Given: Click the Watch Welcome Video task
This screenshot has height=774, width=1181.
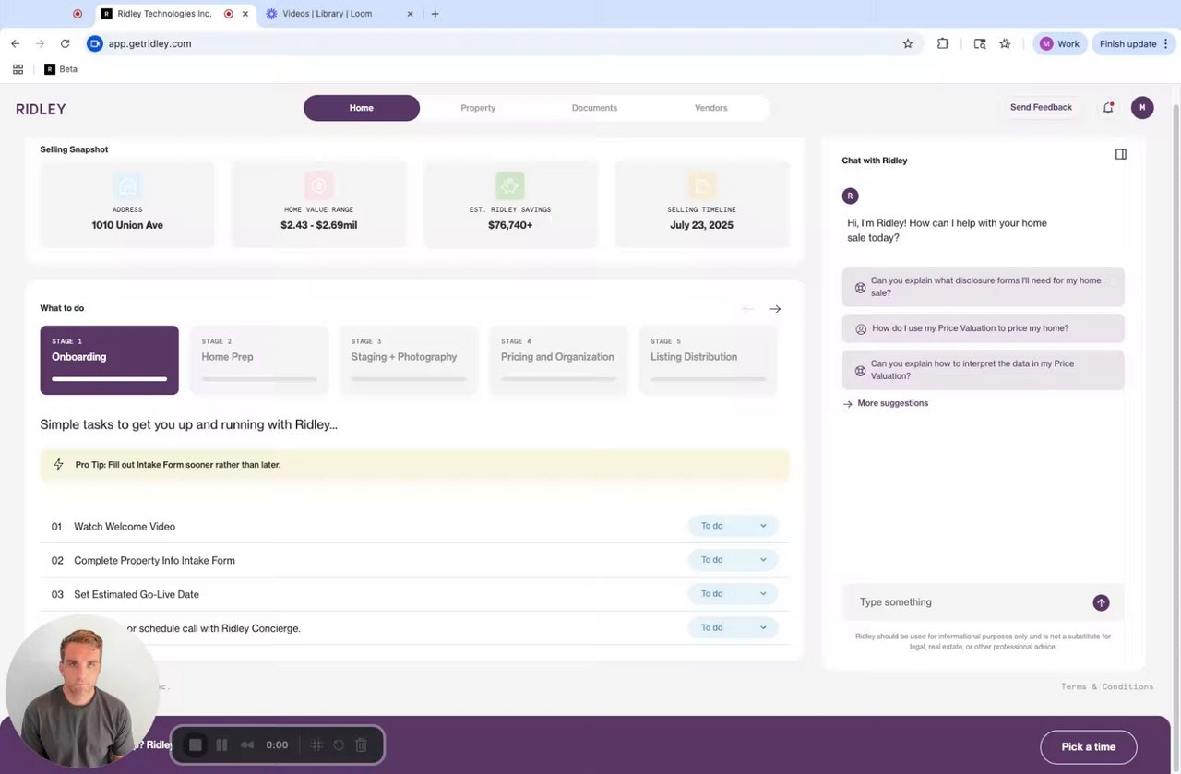Looking at the screenshot, I should pos(125,527).
